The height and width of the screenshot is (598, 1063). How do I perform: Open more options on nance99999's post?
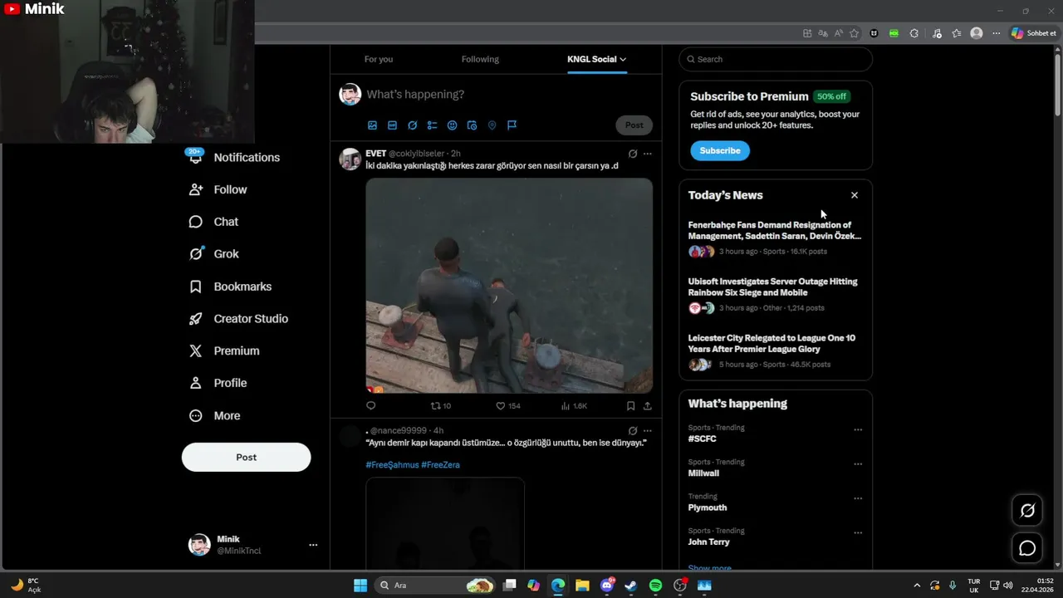[648, 431]
